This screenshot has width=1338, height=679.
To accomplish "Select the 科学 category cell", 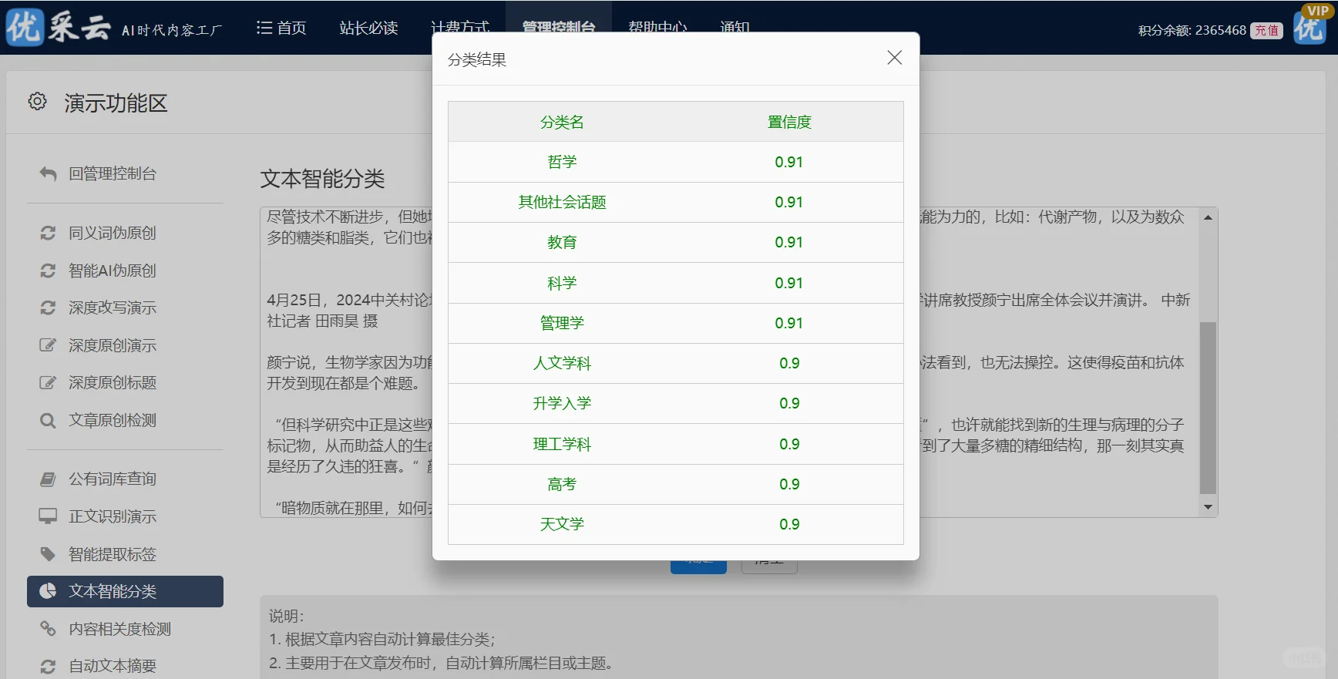I will pyautogui.click(x=562, y=283).
